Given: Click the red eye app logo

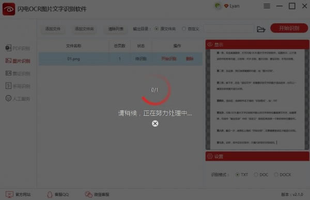Looking at the screenshot, I should coord(8,9).
